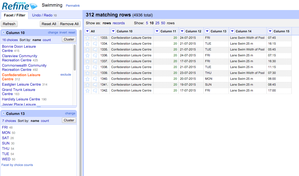Flag row 1338

coord(95,67)
